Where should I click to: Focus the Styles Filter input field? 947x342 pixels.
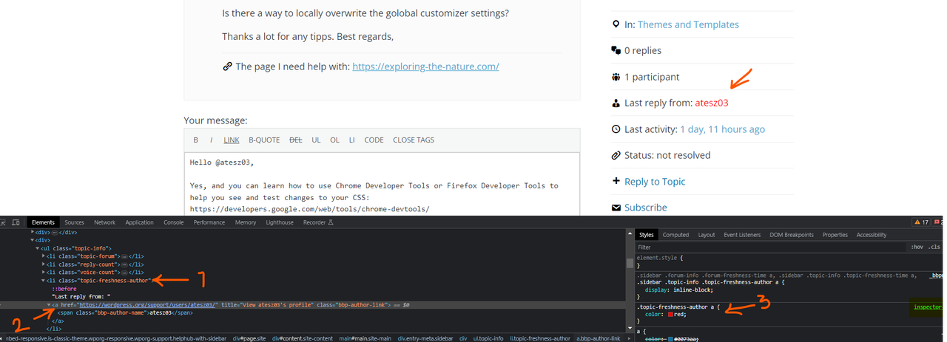pos(769,247)
